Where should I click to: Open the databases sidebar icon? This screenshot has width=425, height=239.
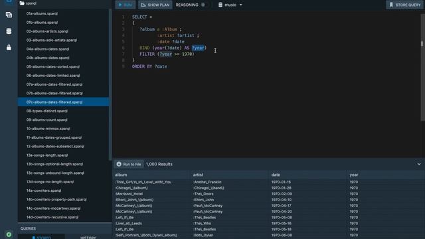click(9, 31)
